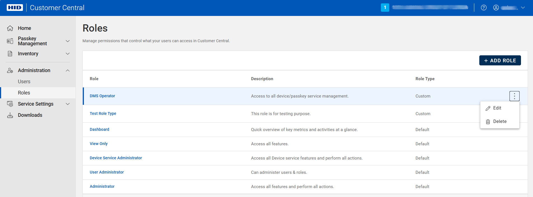Viewport: 533px width, 197px height.
Task: Expand the user account dropdown chevron
Action: point(523,8)
